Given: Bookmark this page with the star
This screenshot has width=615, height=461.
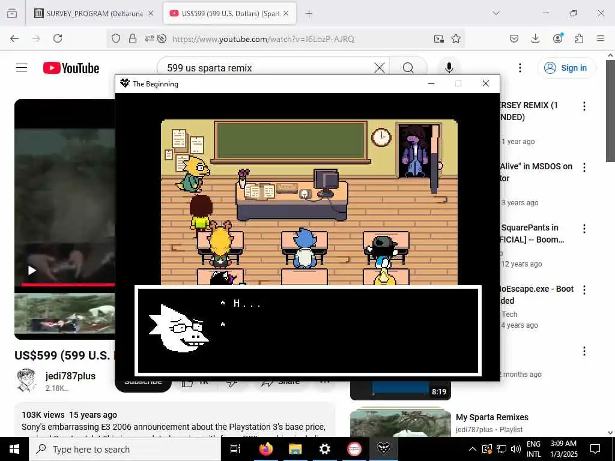Looking at the screenshot, I should (x=456, y=38).
